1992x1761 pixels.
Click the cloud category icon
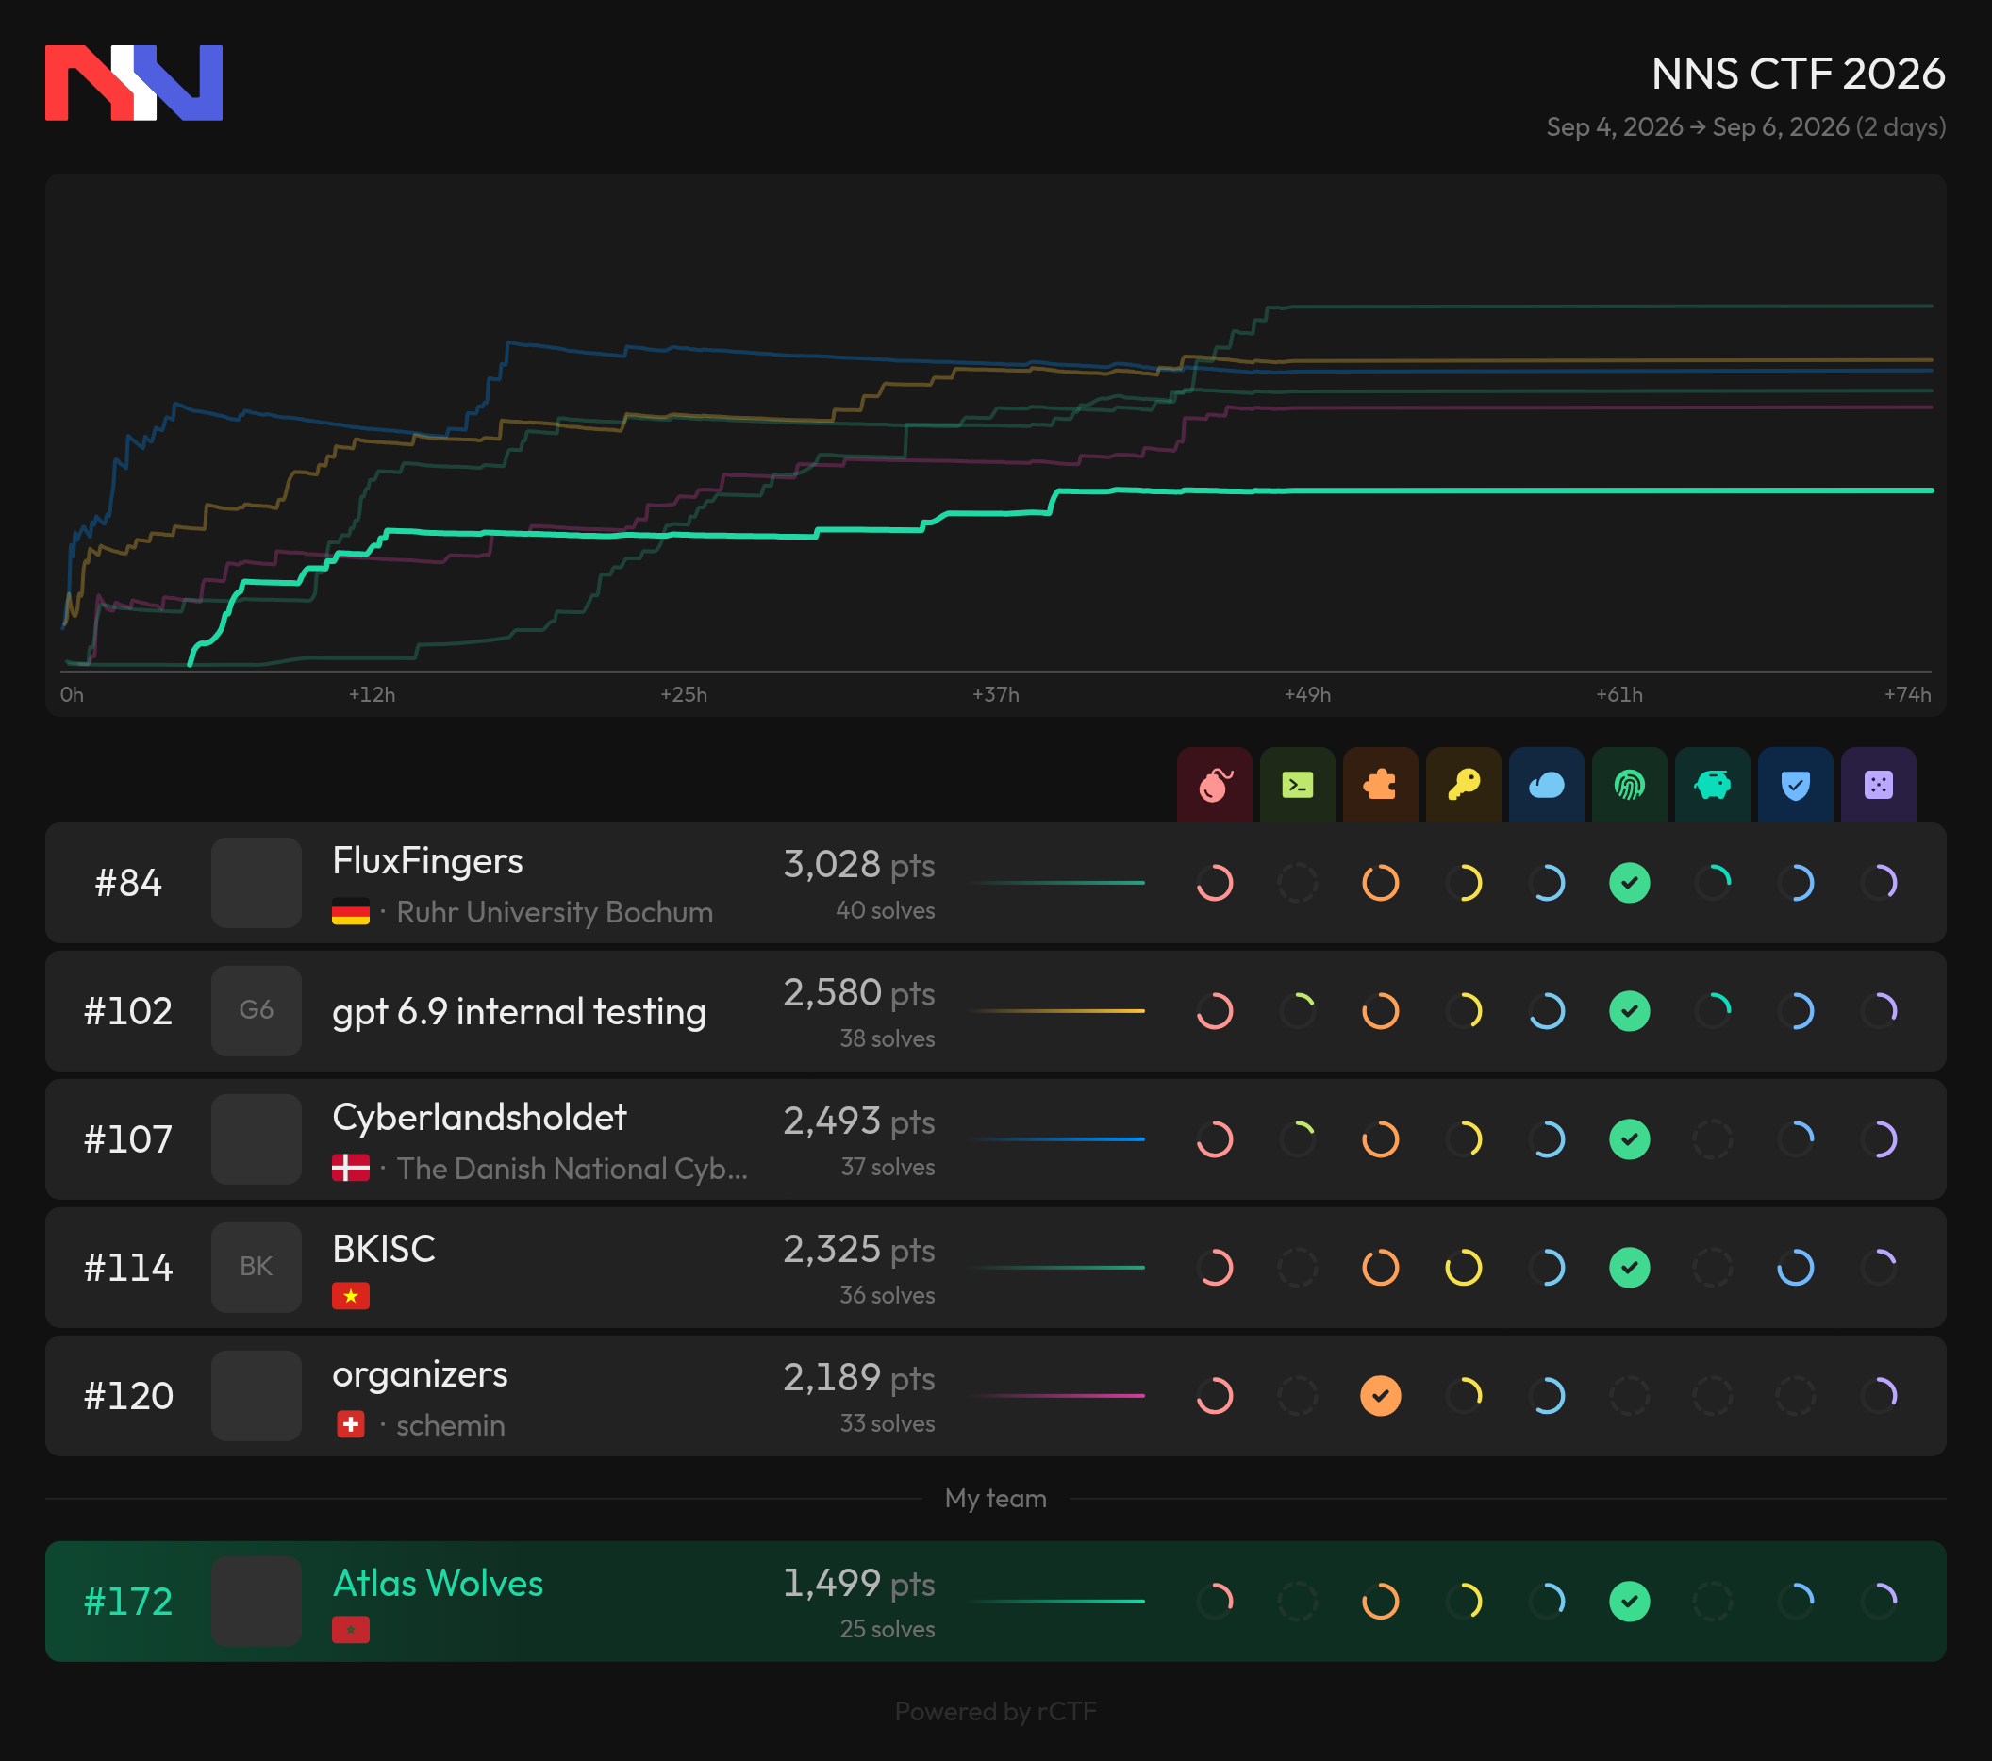(1547, 785)
